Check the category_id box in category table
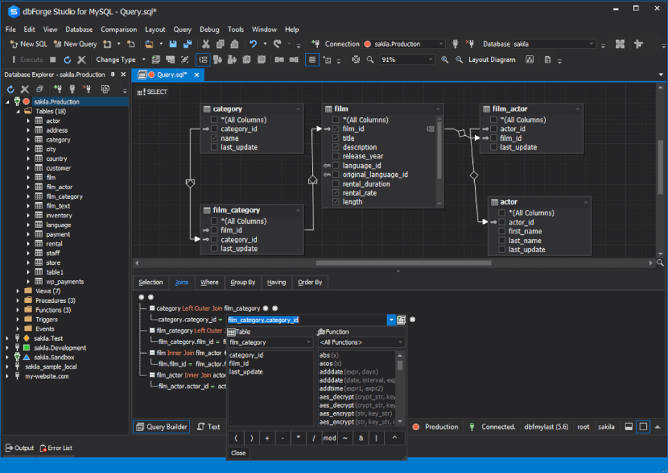This screenshot has width=668, height=473. 214,129
